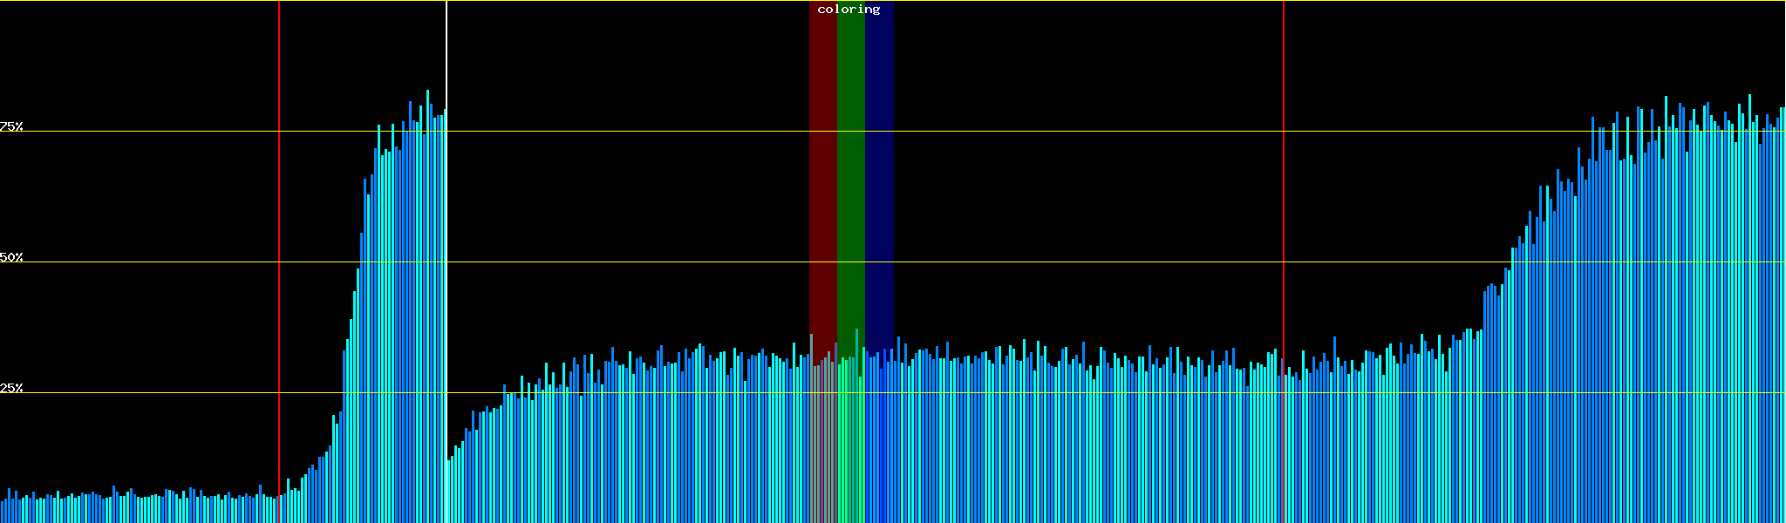Viewport: 1786px width, 523px height.
Task: Click the first bar at far left edge
Action: click(x=3, y=513)
